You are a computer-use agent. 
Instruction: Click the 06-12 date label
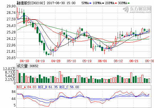118,61
